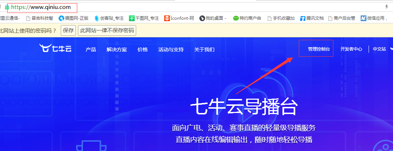Open the 千图网_专注 bookmark
Viewport: 393px width, 151px height.
click(x=144, y=18)
